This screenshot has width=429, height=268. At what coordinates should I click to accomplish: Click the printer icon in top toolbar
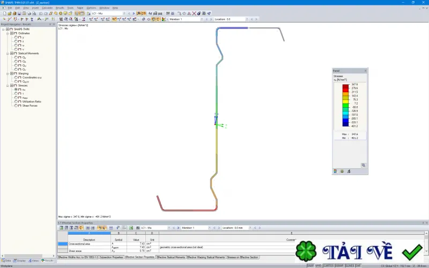pyautogui.click(x=29, y=13)
